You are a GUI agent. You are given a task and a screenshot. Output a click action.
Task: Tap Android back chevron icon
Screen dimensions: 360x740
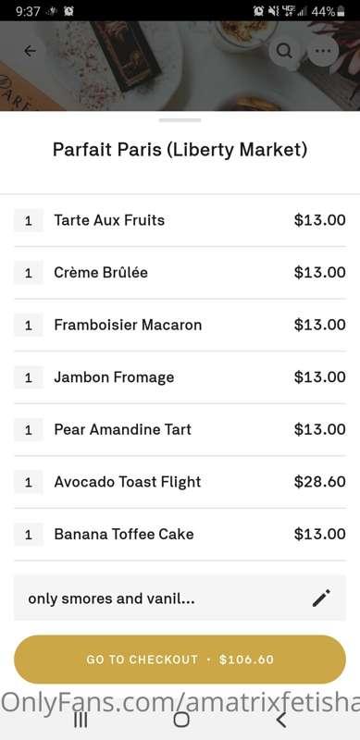coord(281,721)
